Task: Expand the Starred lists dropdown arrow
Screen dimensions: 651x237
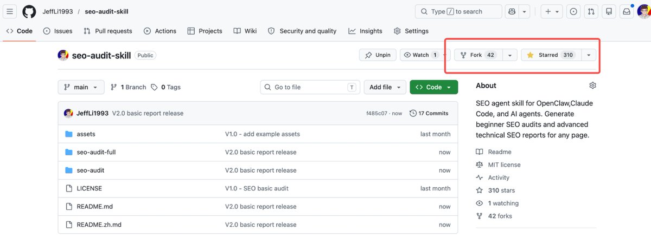Action: pos(589,55)
